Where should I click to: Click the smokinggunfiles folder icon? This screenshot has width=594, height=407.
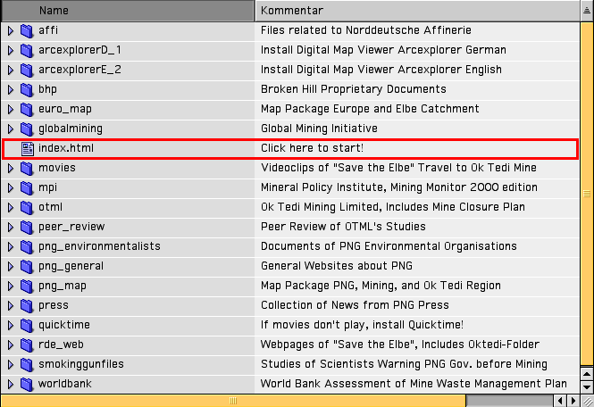(27, 364)
